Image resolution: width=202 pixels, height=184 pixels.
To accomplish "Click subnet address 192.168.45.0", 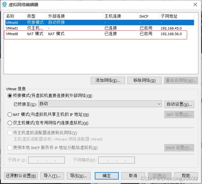I will [171, 28].
